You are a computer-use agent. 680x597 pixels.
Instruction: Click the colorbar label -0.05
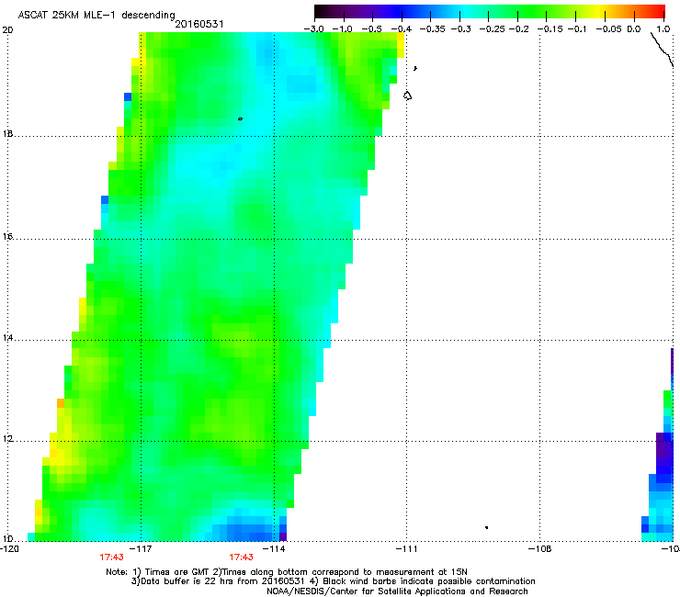(x=609, y=29)
